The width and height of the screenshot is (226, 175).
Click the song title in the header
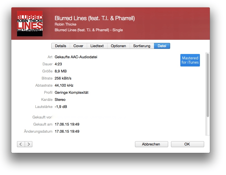95,18
